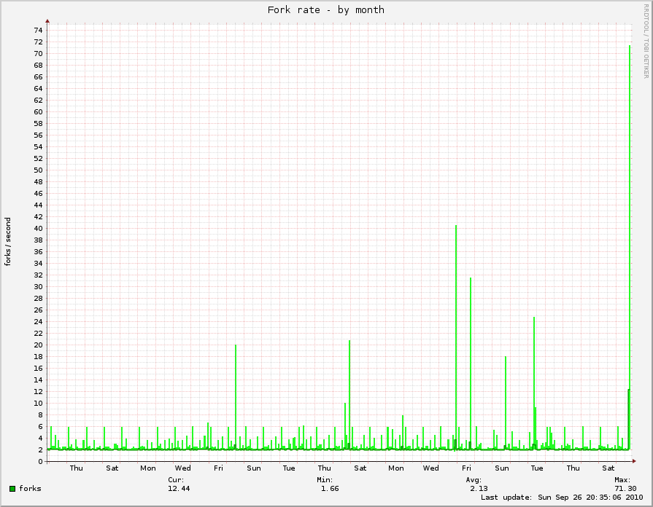Click the y-axis tick label 60
Viewport: 653px width, 507px height.
coord(38,111)
